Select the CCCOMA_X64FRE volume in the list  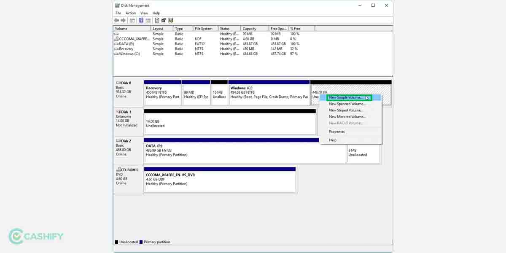coord(131,38)
